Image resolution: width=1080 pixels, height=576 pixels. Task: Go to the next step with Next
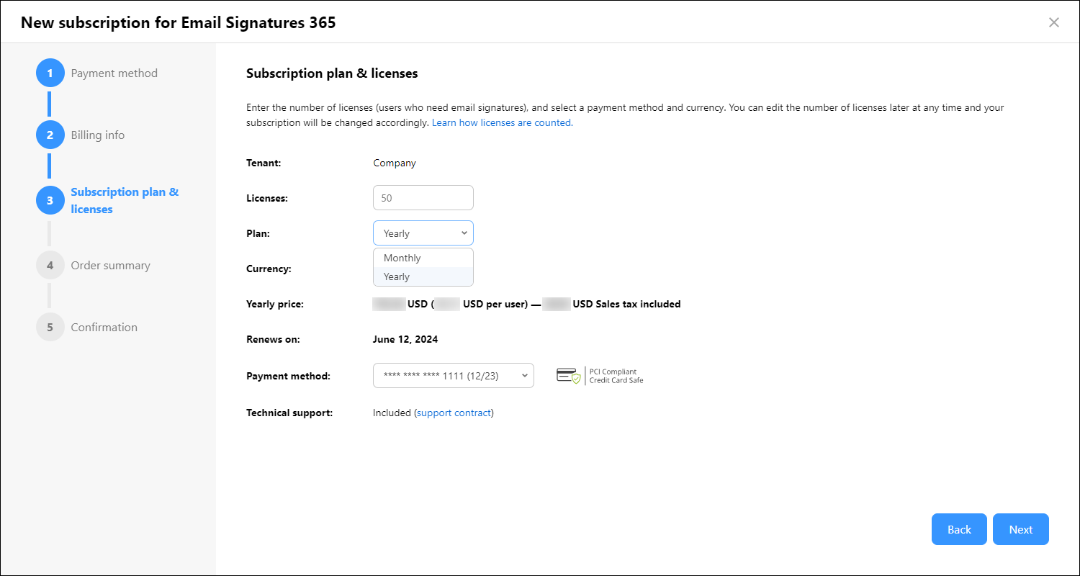point(1021,529)
